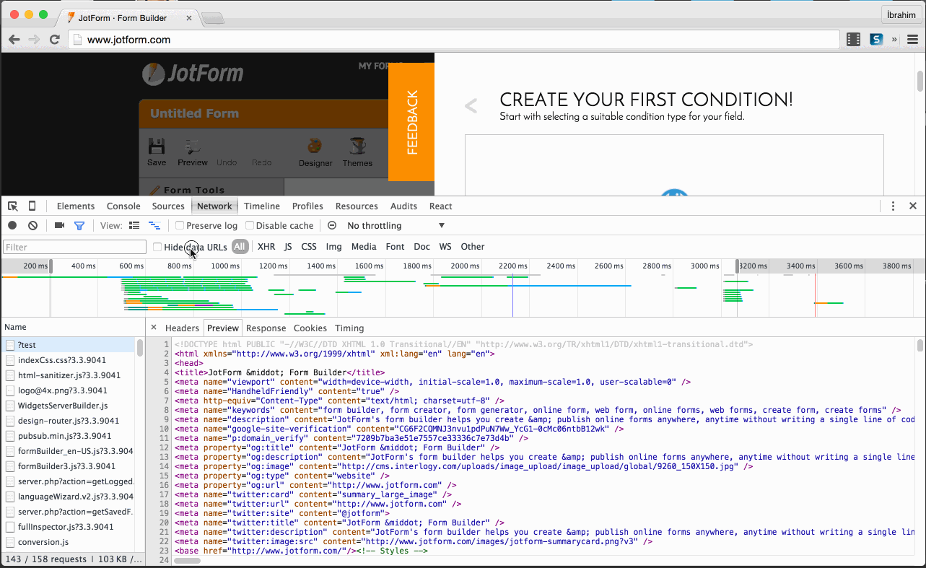Viewport: 926px width, 568px height.
Task: Check the Disable cache option
Action: pos(250,226)
